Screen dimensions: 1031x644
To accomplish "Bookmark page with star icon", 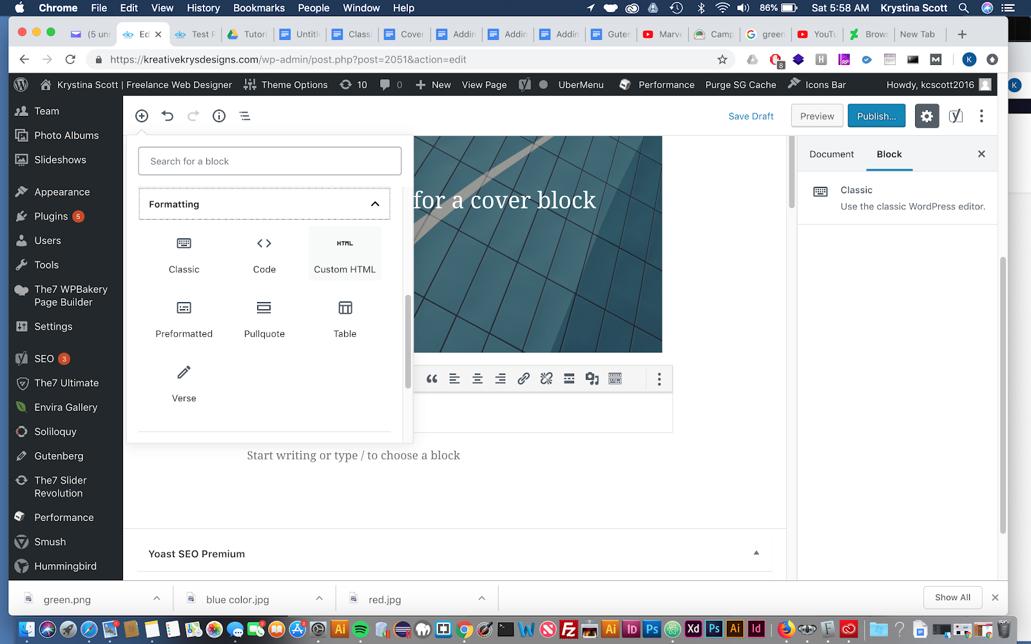I will [722, 59].
